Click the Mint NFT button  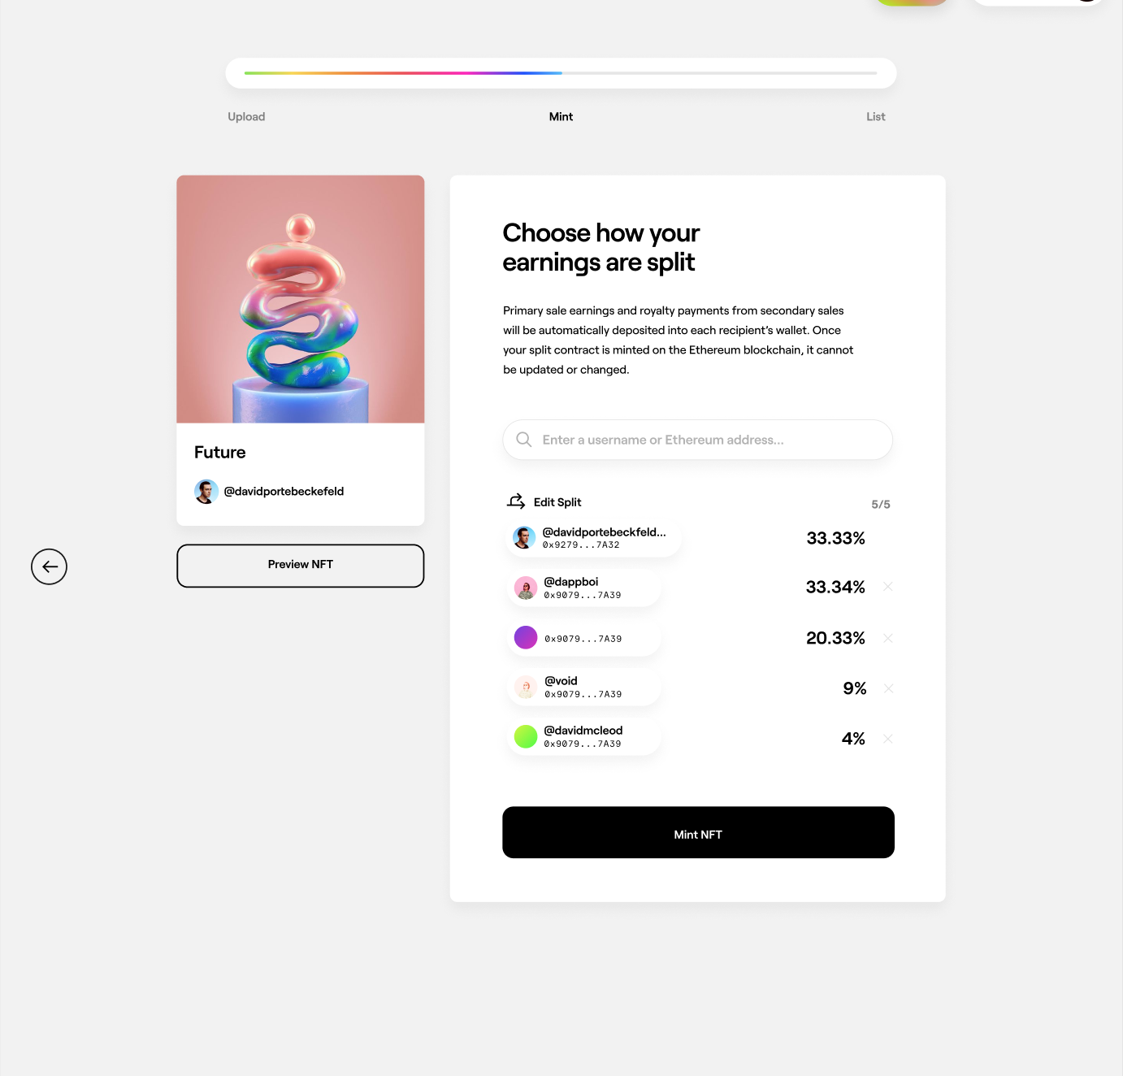click(x=698, y=832)
